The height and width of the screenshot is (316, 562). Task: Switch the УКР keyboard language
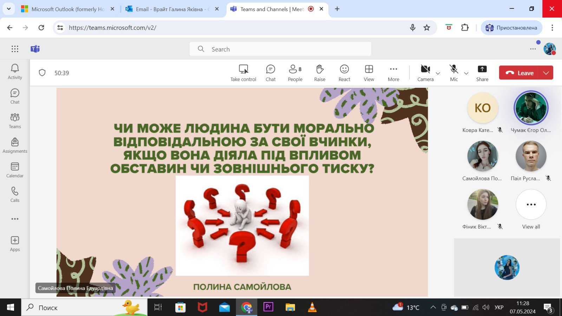(x=499, y=308)
